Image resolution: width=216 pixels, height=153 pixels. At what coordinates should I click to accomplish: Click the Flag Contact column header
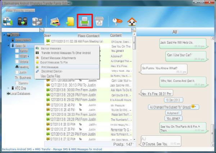pyautogui.click(x=89, y=36)
